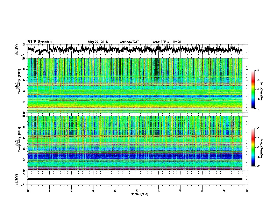Click the ch.1 spectrogram color bar
This screenshot has width=277, height=214.
point(253,90)
